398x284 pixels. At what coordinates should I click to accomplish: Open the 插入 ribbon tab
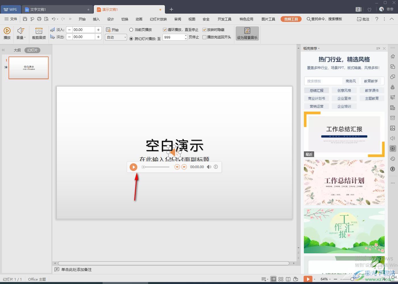coord(96,19)
